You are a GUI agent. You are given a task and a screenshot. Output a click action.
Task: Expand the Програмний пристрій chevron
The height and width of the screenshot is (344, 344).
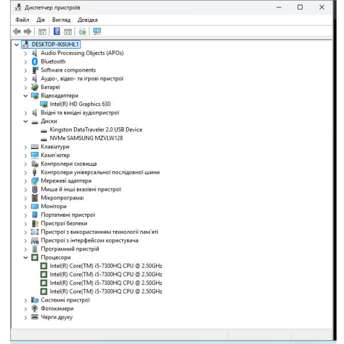click(x=25, y=249)
